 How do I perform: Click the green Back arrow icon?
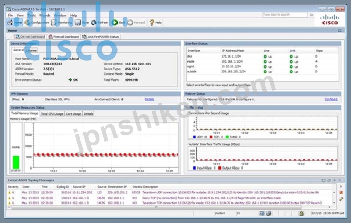pyautogui.click(x=114, y=22)
